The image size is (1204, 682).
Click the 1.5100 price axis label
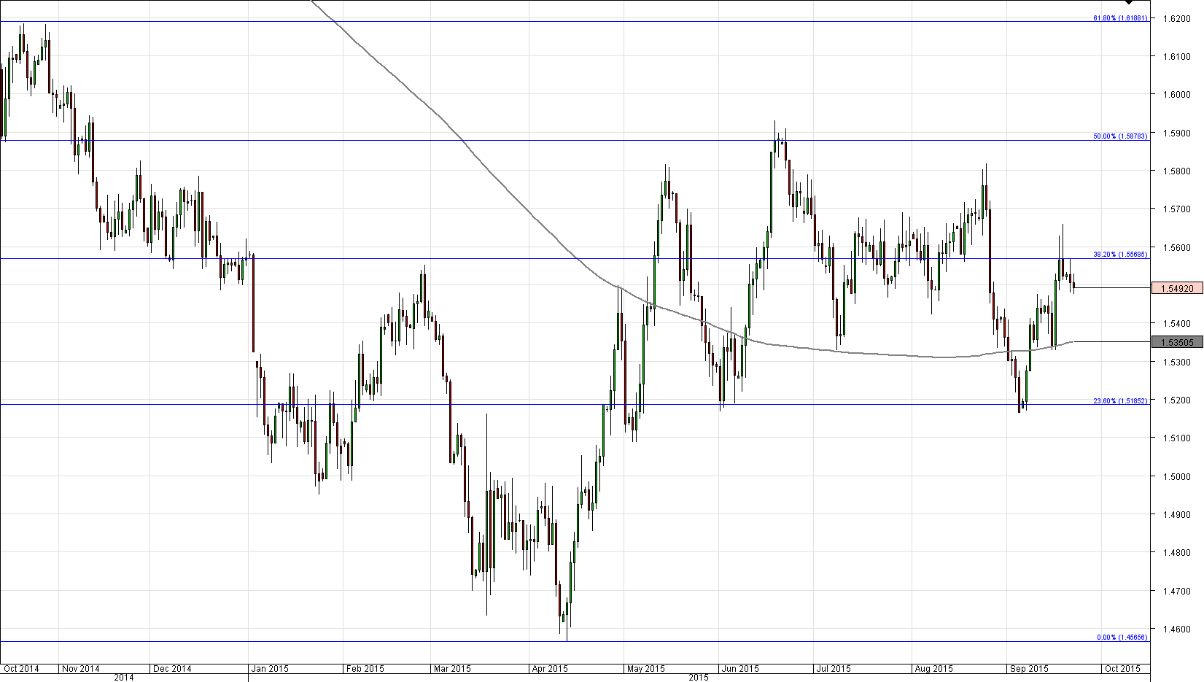1176,438
